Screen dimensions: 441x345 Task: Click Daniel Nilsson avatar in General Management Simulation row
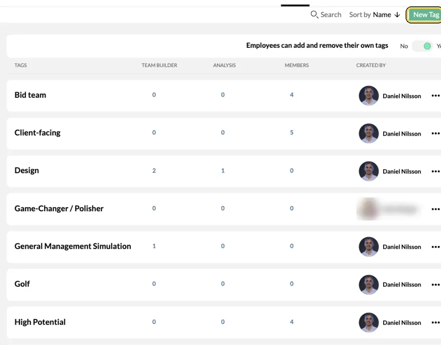click(369, 247)
